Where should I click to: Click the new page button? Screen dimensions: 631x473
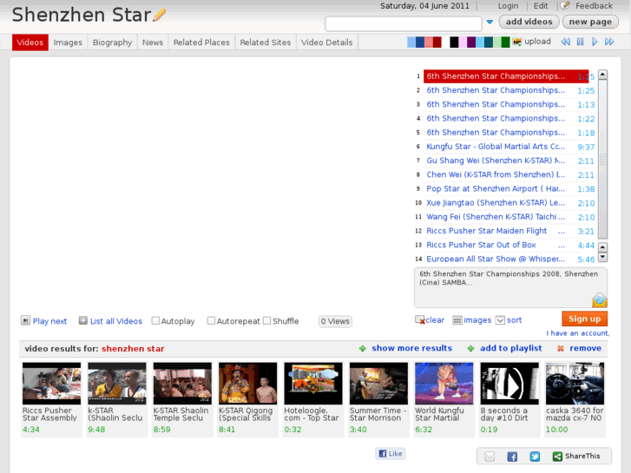tap(590, 22)
